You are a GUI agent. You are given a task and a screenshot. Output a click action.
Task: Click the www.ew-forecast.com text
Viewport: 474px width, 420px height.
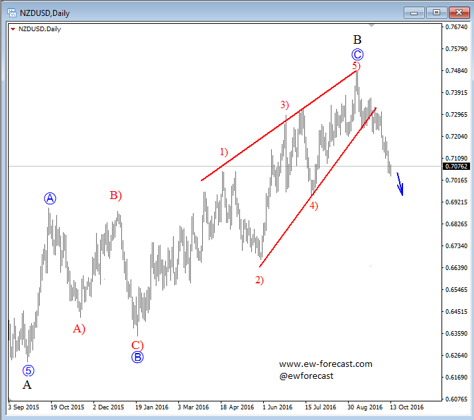(x=326, y=364)
